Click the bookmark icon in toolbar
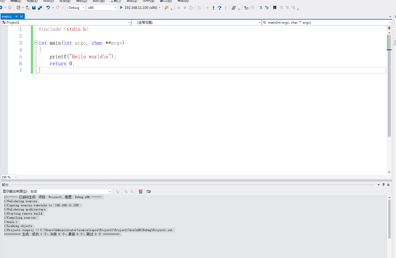This screenshot has width=396, height=258. tap(275, 8)
